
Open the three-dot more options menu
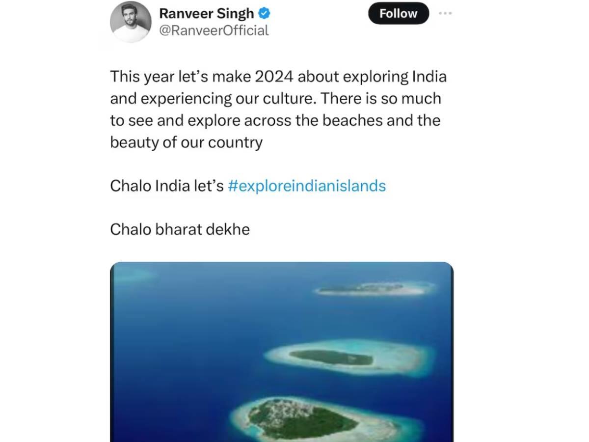[445, 13]
